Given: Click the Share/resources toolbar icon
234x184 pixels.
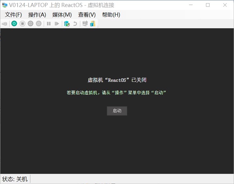Looking at the screenshot, I should point(93,23).
